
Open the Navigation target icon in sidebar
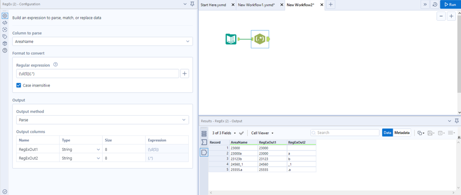pos(5,30)
